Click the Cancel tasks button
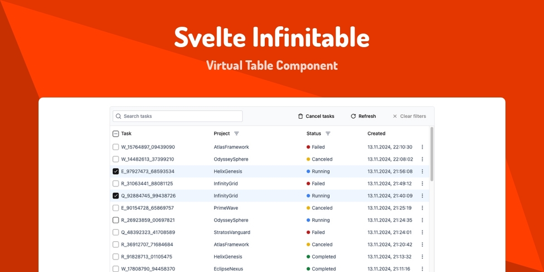Viewport: 544px width, 272px height. point(316,116)
